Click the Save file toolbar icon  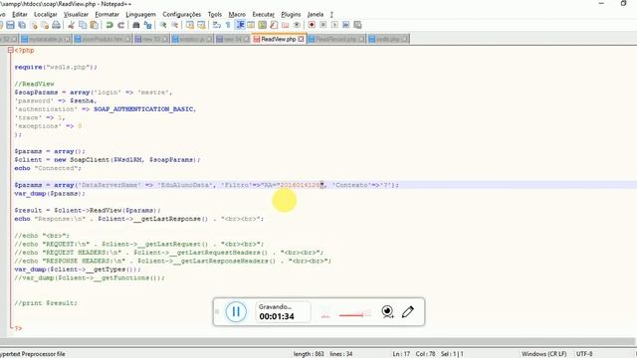(x=11, y=25)
